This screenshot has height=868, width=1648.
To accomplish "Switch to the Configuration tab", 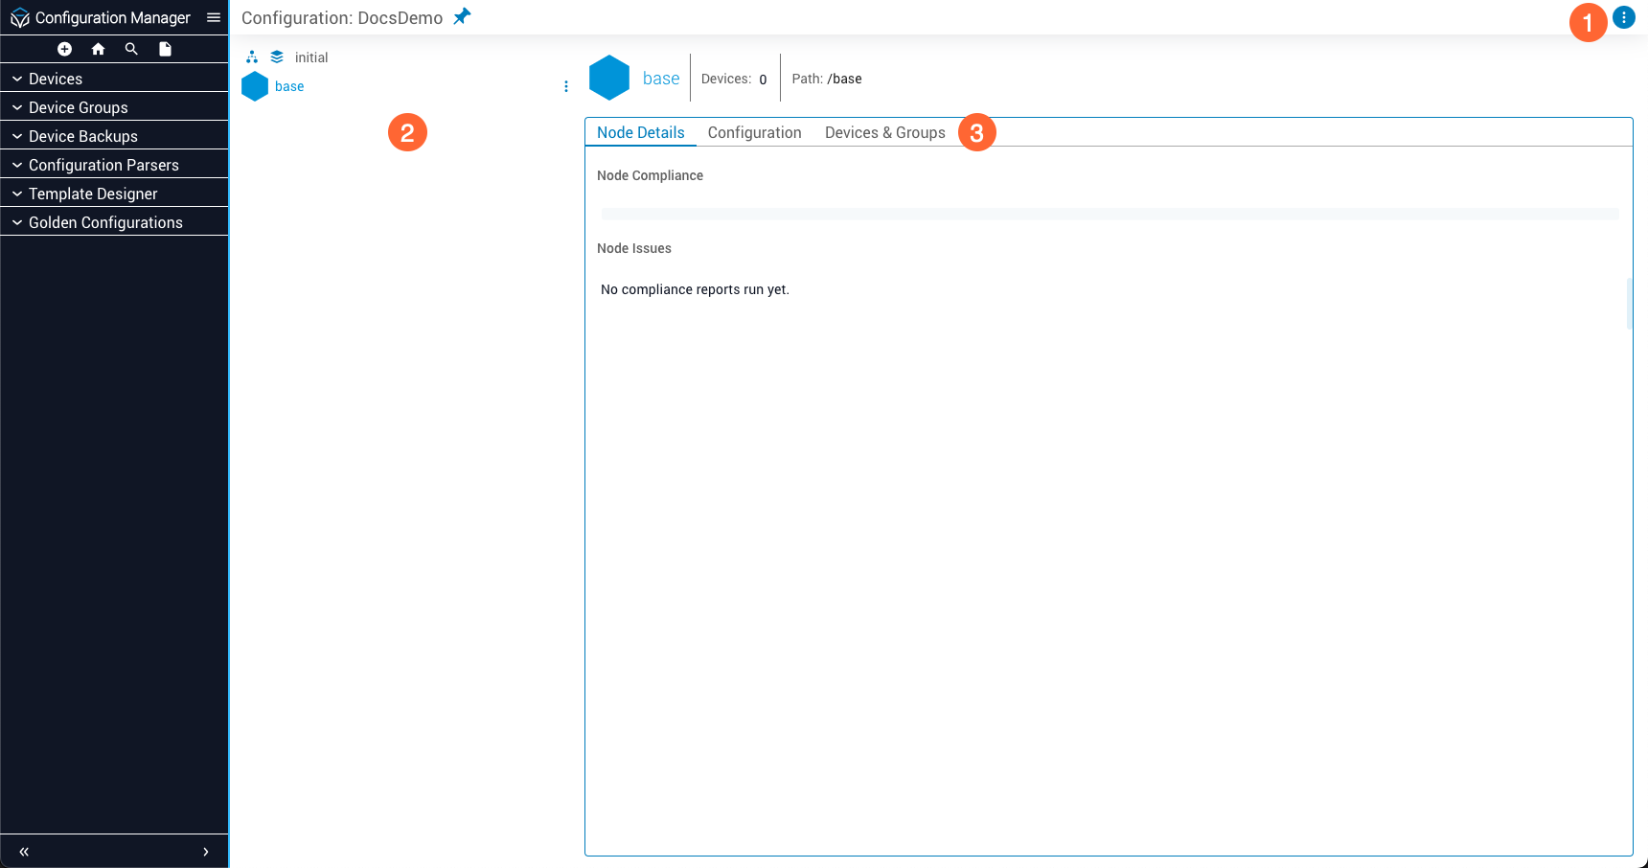I will pos(754,132).
